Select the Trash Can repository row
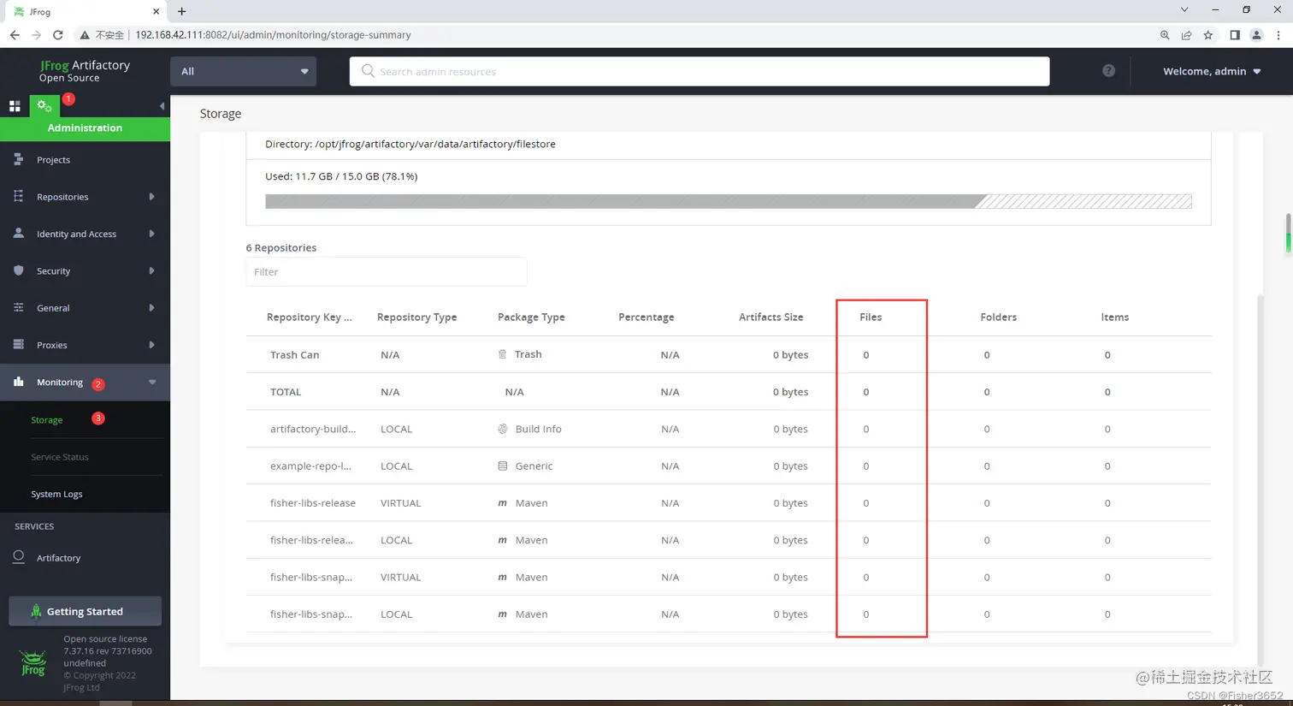1293x706 pixels. pos(729,354)
